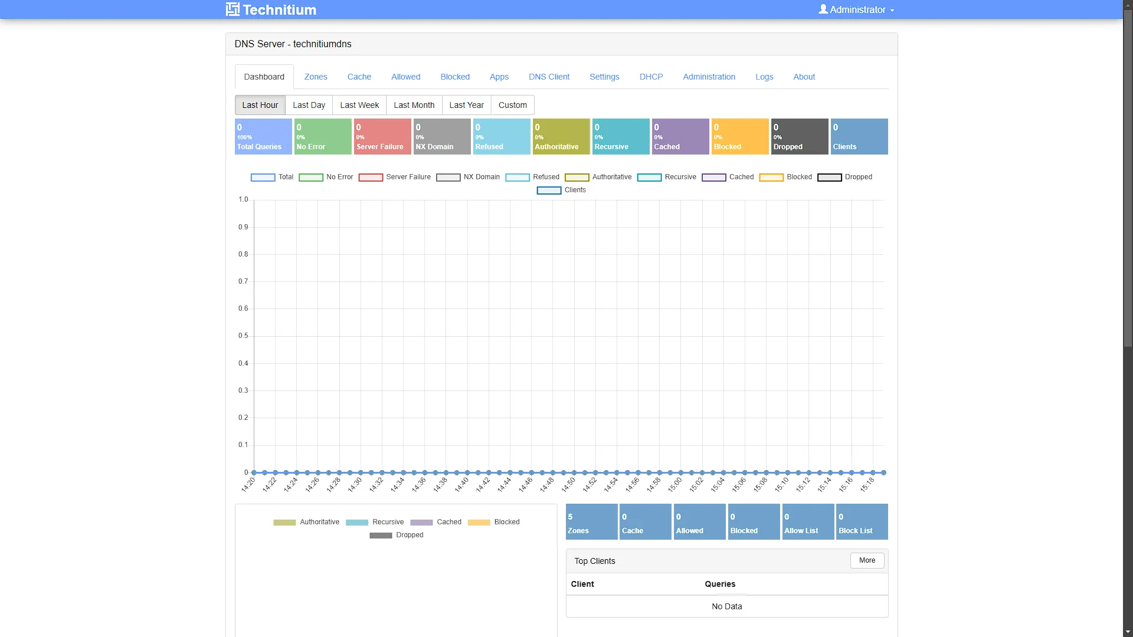This screenshot has height=637, width=1133.
Task: Toggle the Recursive line chart legend item
Action: (667, 177)
